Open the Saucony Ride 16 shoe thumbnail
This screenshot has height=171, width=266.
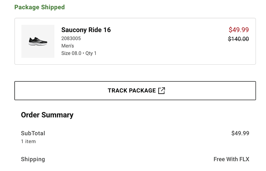pos(38,41)
